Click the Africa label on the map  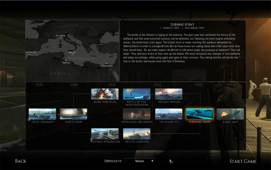click(60, 74)
